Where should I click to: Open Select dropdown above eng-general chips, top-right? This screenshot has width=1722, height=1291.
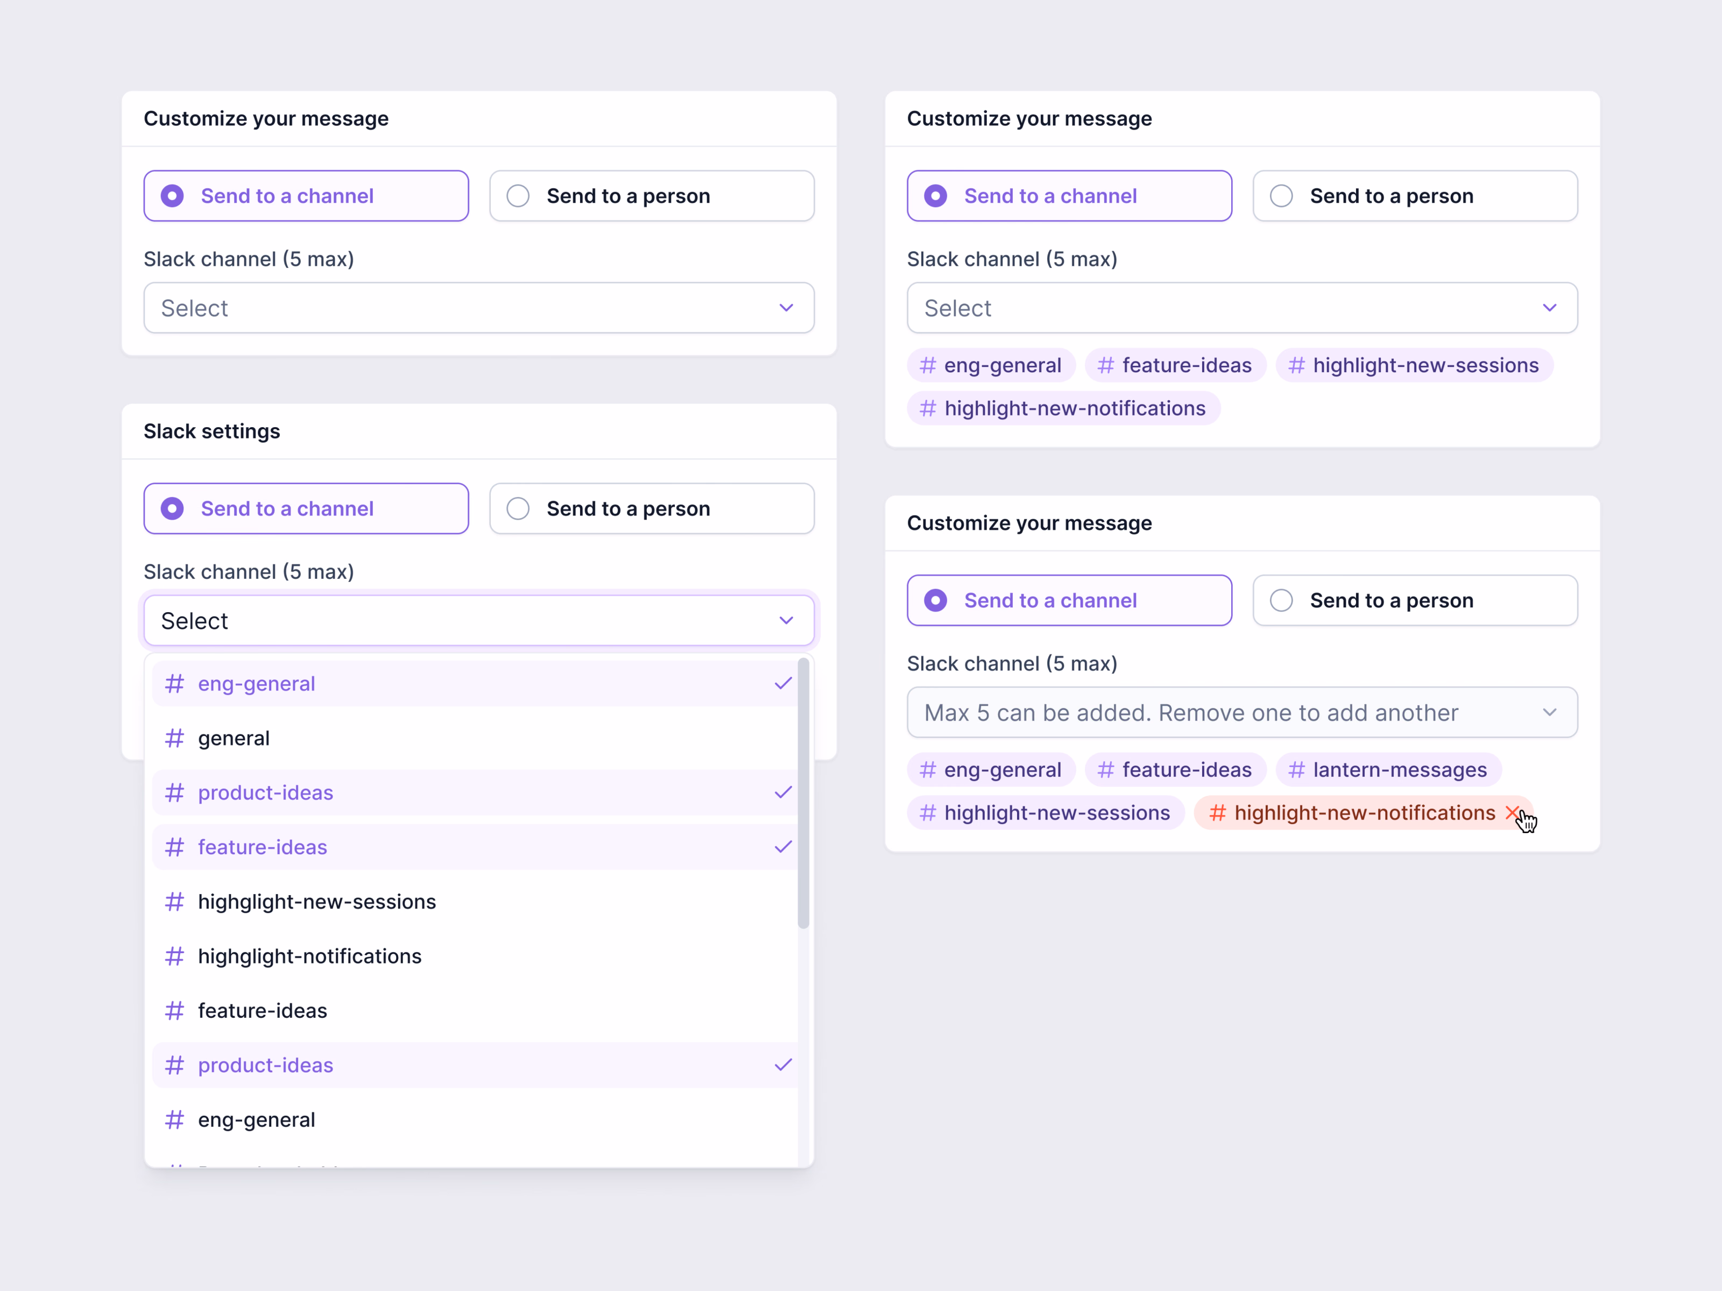point(1243,308)
